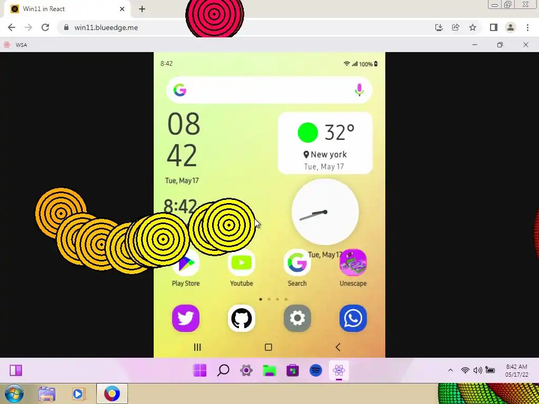Tap Android home navigation button
The width and height of the screenshot is (539, 404).
268,347
